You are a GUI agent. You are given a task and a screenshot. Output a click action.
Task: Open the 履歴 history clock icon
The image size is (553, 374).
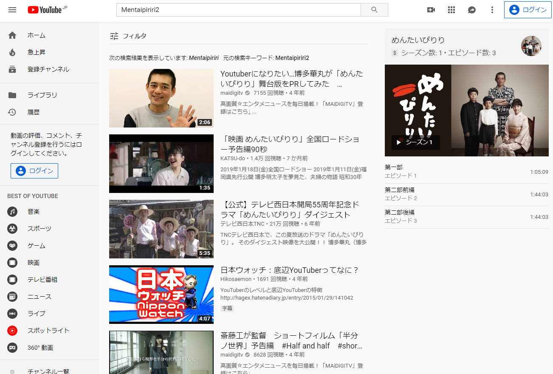click(x=12, y=112)
